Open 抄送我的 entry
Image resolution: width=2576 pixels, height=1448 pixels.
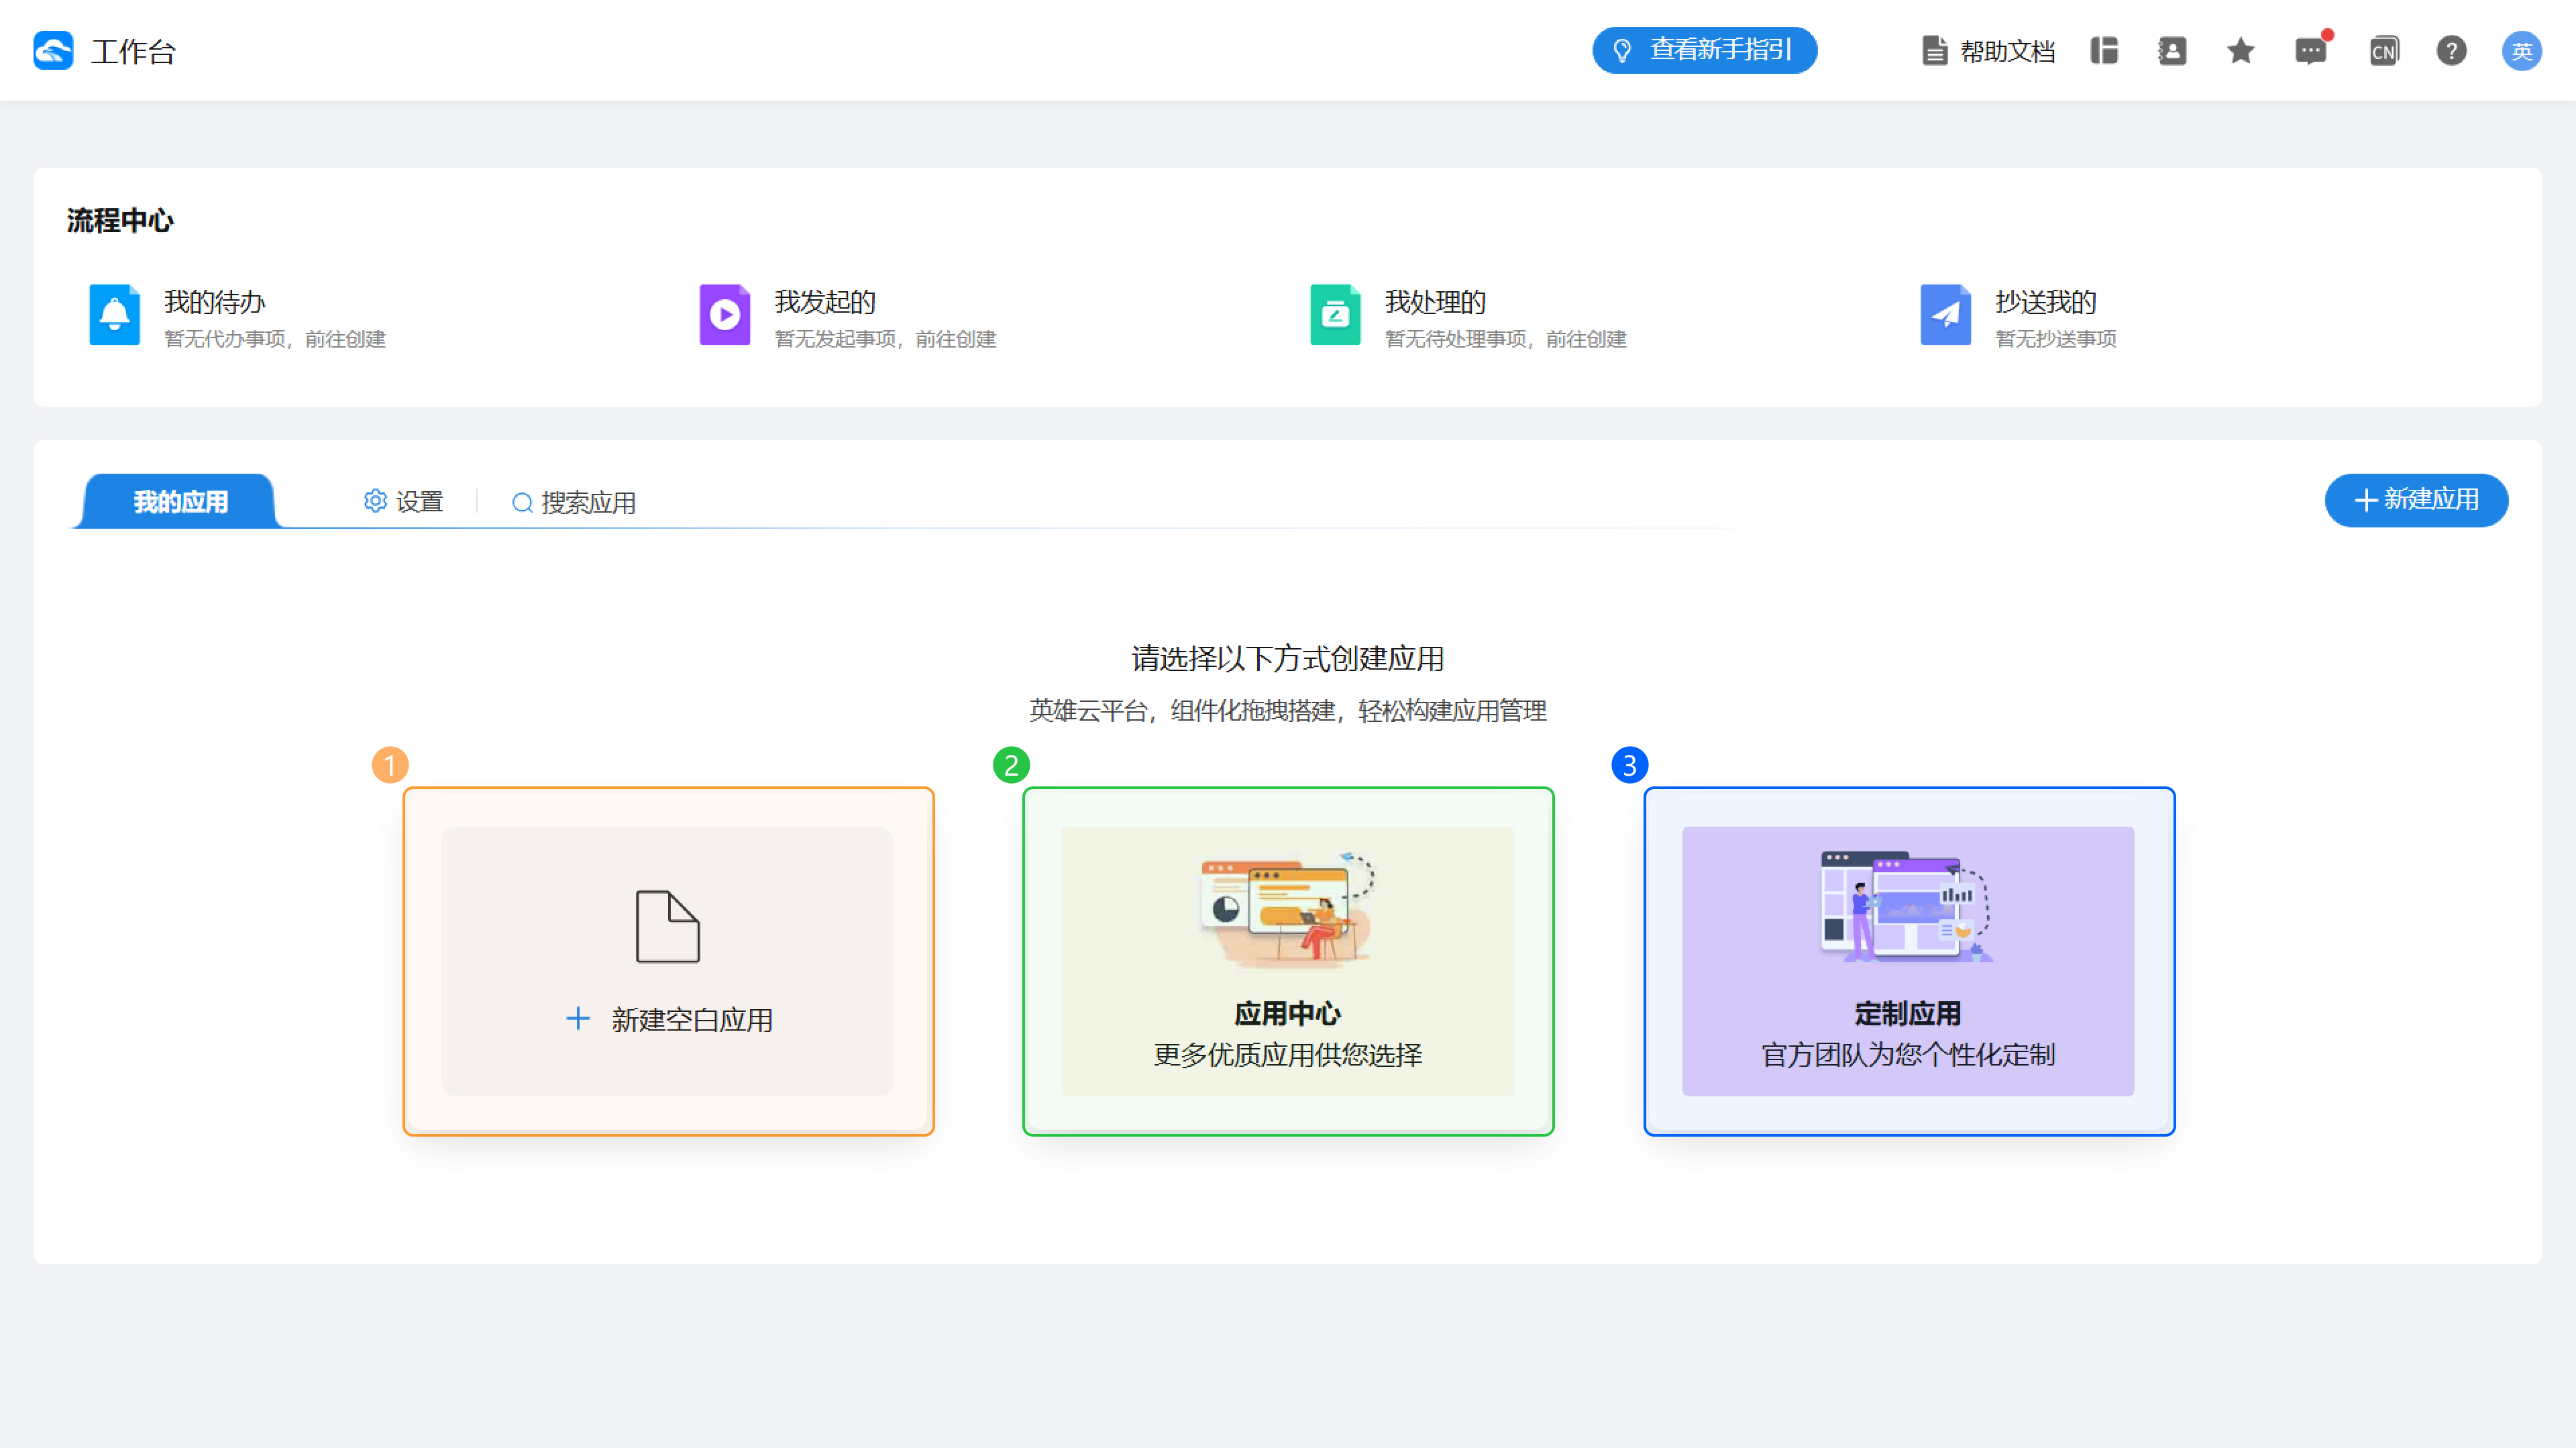2018,316
